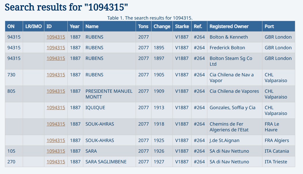This screenshot has width=303, height=174.
Task: Click ID link for SOUK-AHRAS 1918 entry
Action: (x=56, y=124)
